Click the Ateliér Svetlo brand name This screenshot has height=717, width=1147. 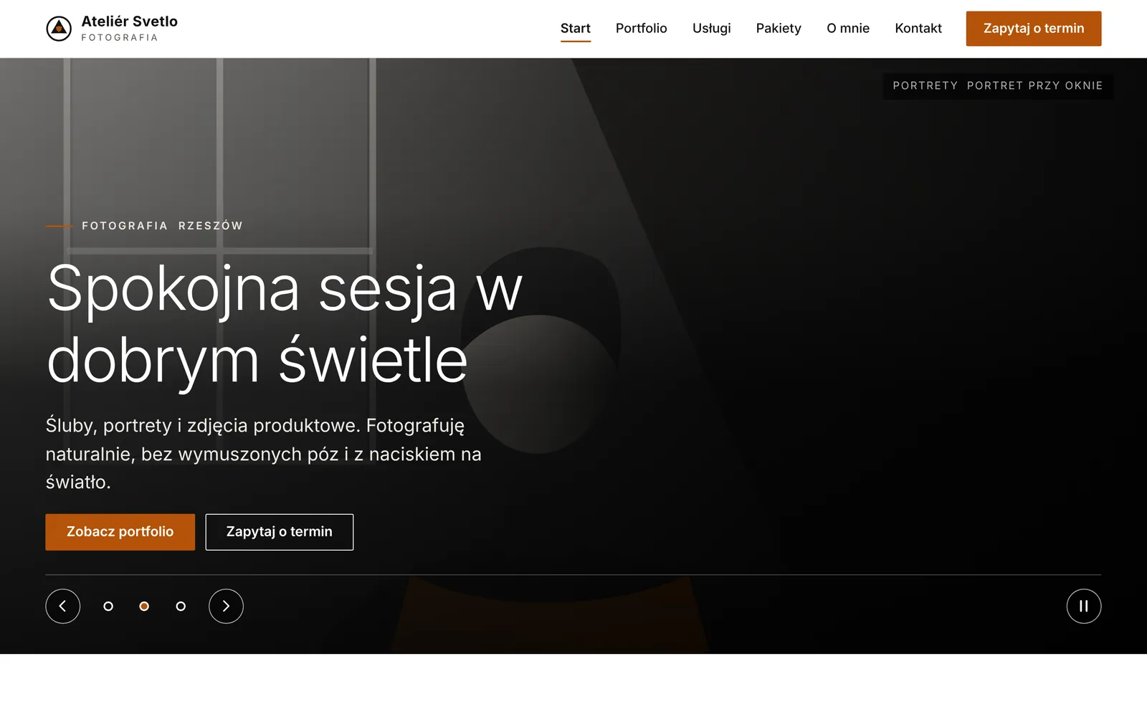pos(130,22)
